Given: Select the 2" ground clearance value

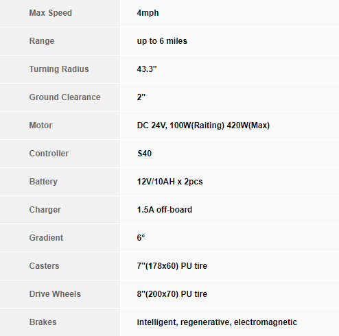Looking at the screenshot, I should [141, 97].
